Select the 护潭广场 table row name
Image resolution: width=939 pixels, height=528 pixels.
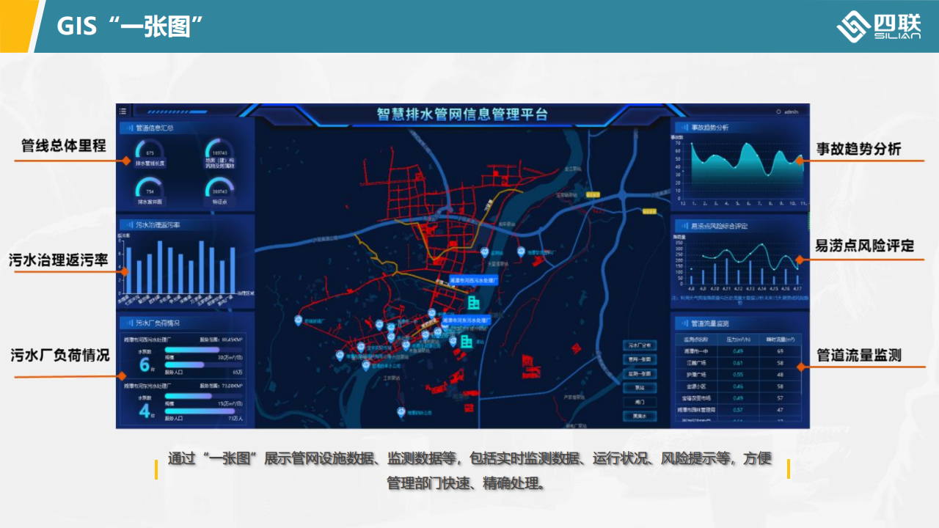pos(695,375)
